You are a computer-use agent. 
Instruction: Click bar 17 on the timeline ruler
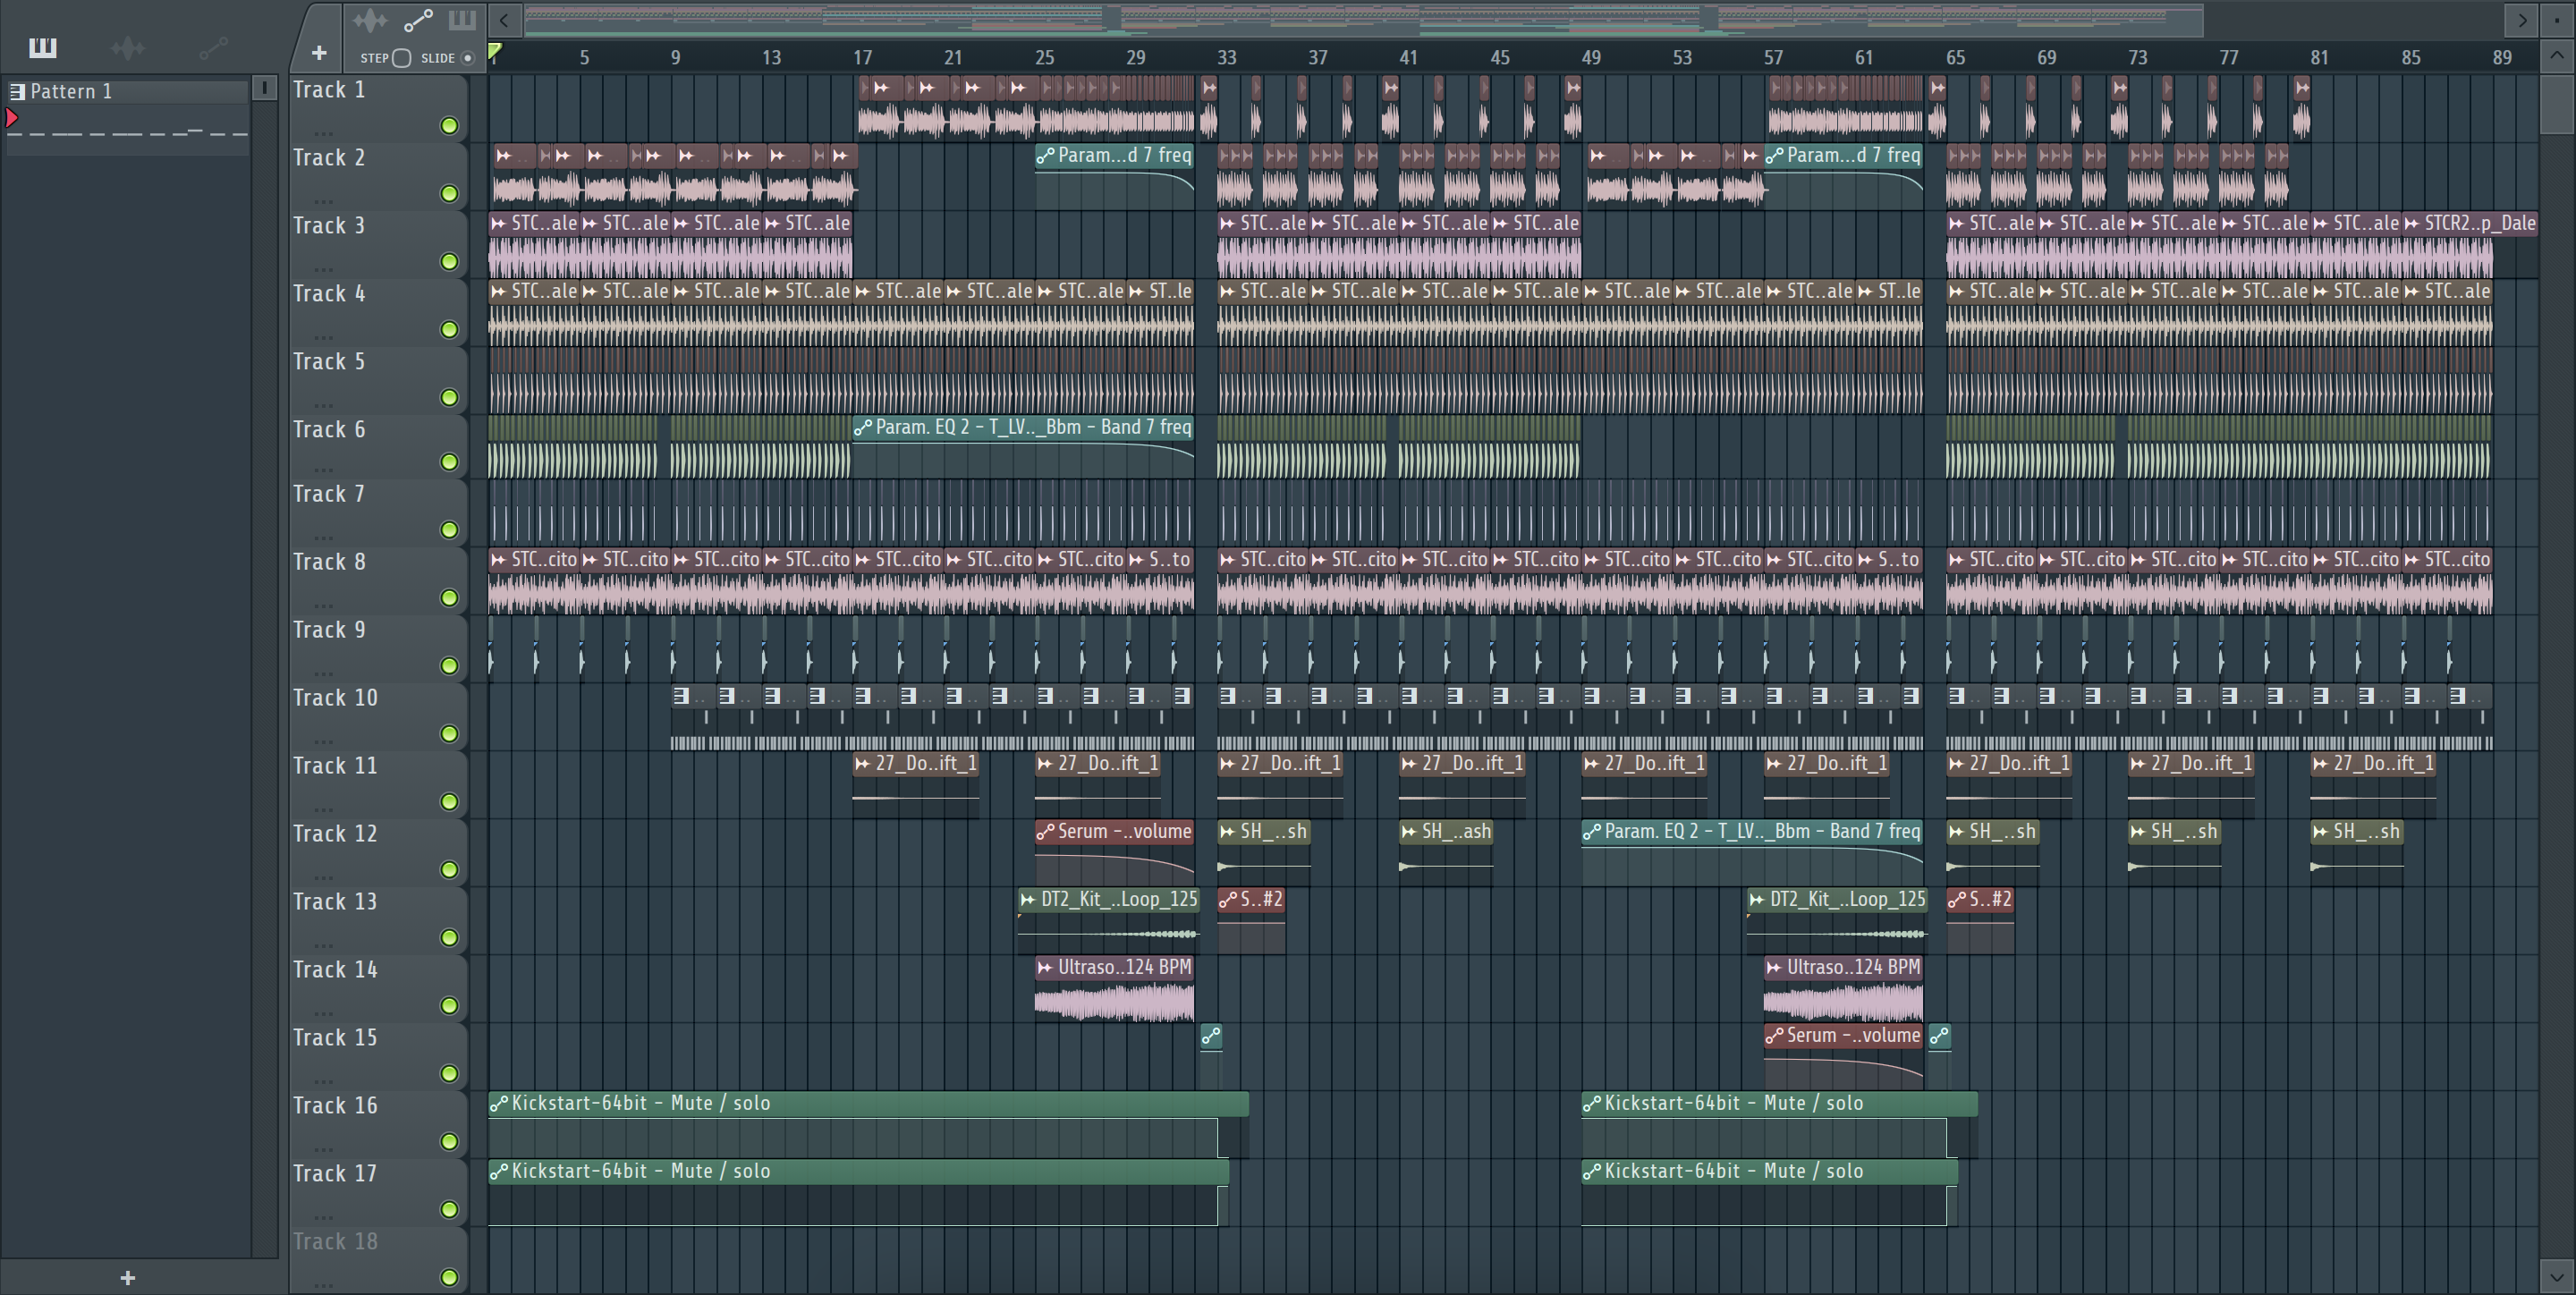[x=862, y=57]
